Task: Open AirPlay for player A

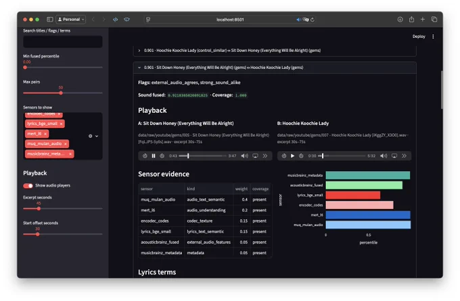Action: click(x=255, y=156)
